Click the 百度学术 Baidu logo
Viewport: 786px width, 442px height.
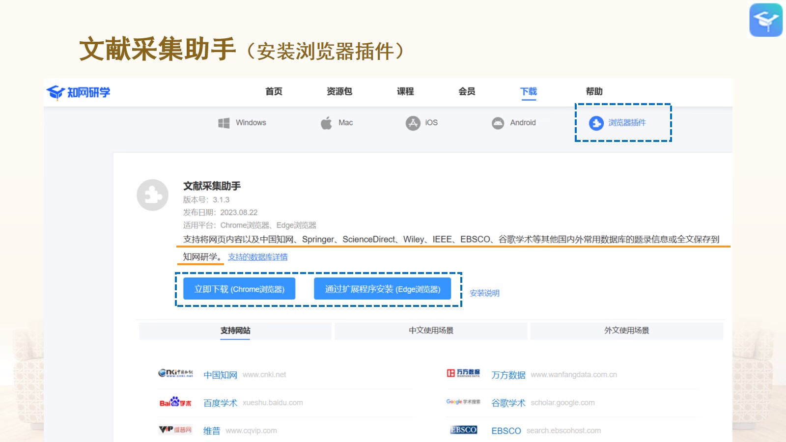click(175, 402)
